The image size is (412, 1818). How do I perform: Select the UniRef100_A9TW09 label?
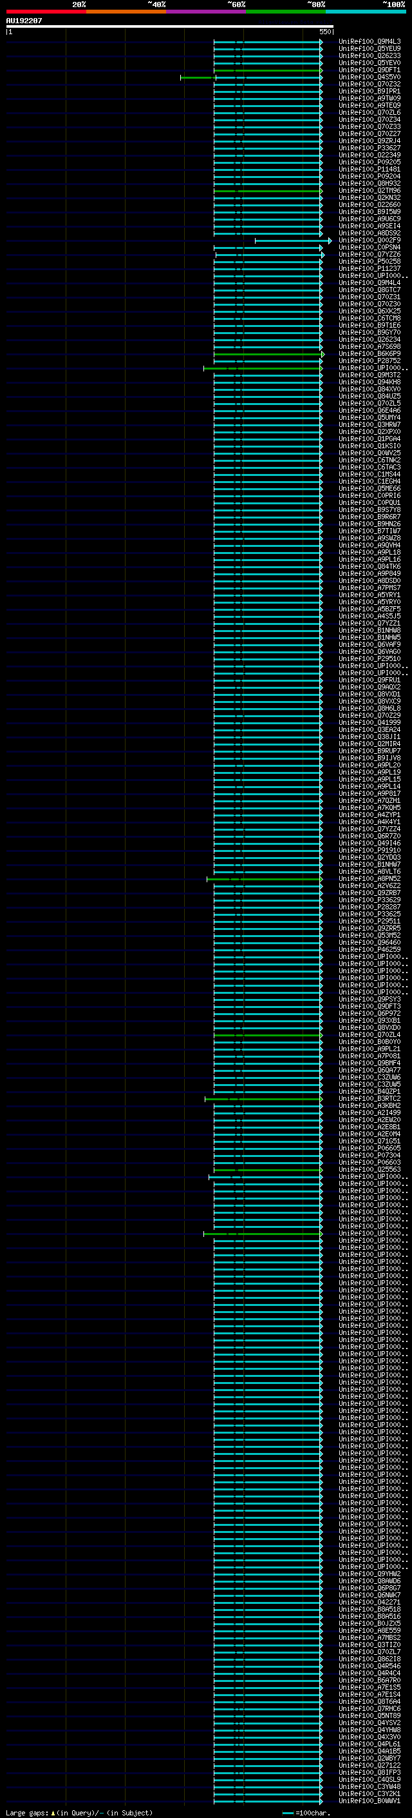point(370,98)
